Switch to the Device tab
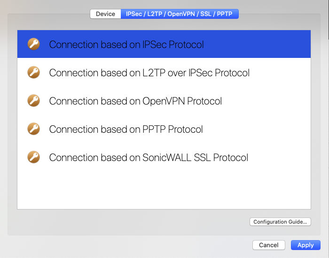 (106, 14)
